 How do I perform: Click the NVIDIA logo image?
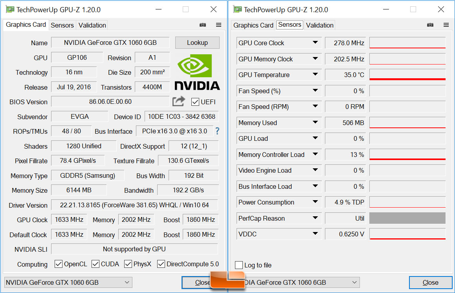point(197,72)
